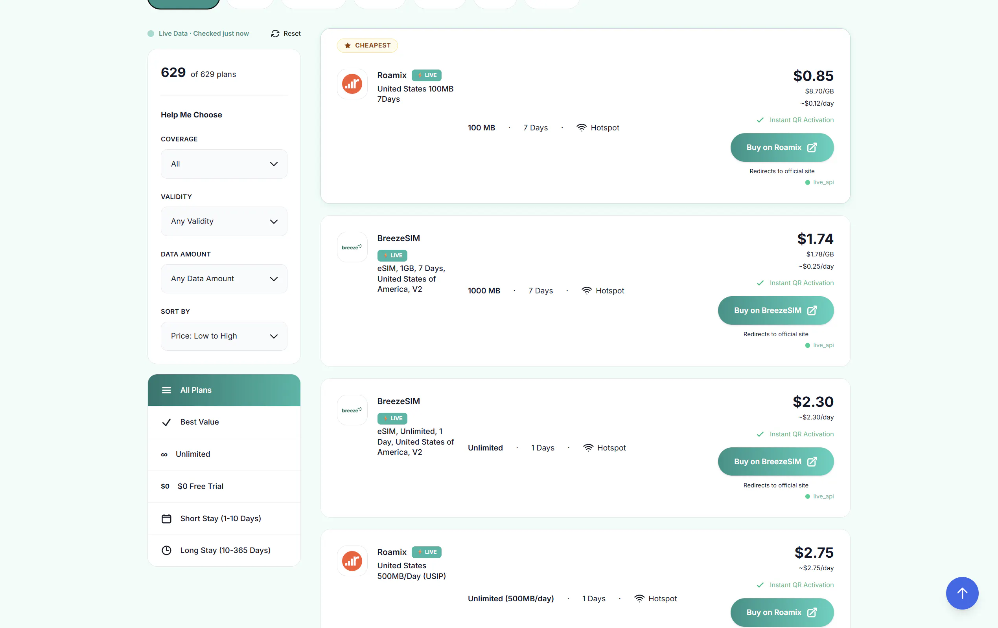Click Buy on BreezeSIM for the $1.74 plan
998x628 pixels.
775,311
